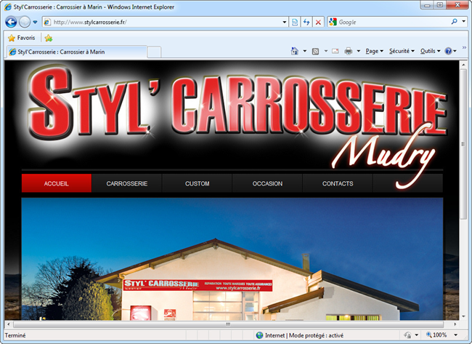The width and height of the screenshot is (472, 344).
Task: Open the OCCASION section link
Action: click(x=267, y=184)
